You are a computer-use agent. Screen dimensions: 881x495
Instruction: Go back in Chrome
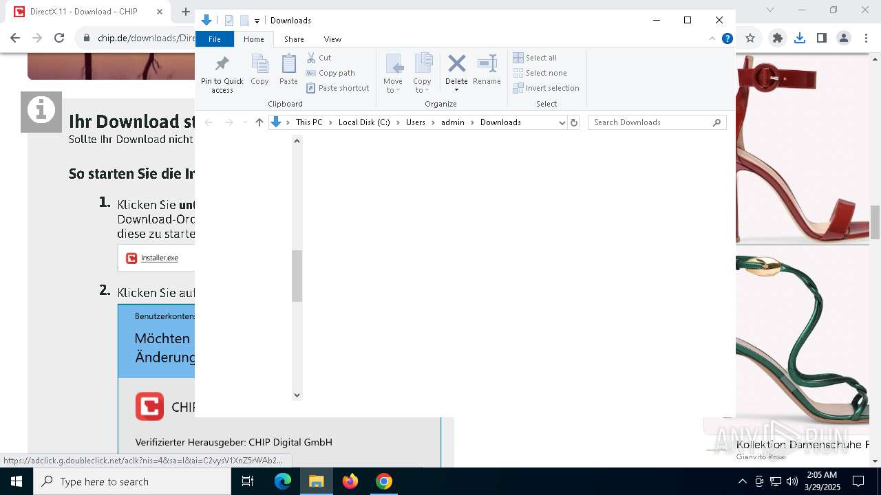(x=15, y=38)
